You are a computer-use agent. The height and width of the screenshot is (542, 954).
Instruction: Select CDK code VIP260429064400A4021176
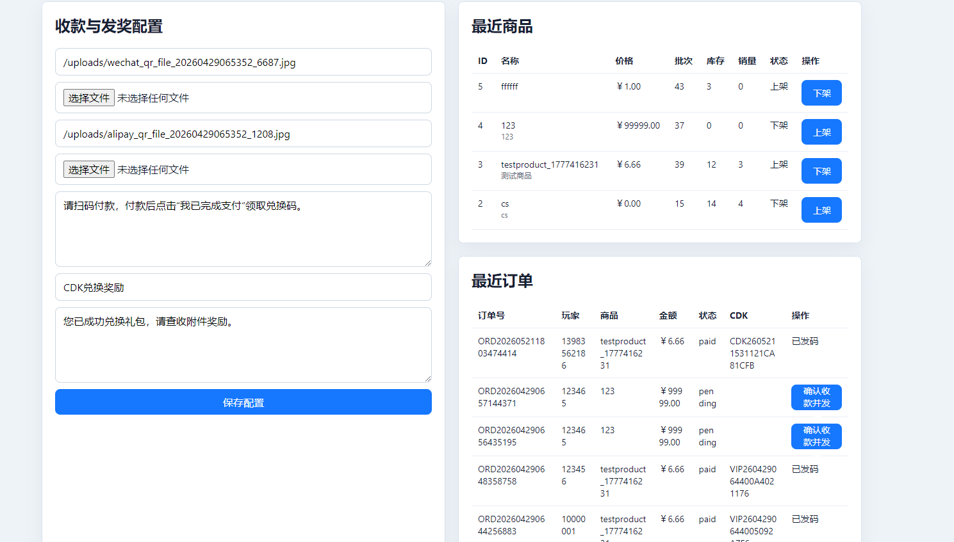pyautogui.click(x=753, y=481)
